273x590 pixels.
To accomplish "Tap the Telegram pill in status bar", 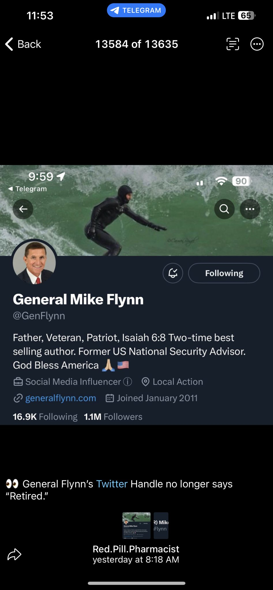I will pyautogui.click(x=136, y=10).
